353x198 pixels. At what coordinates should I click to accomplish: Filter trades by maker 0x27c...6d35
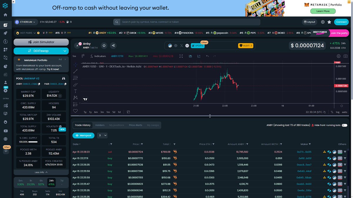pos(345,152)
